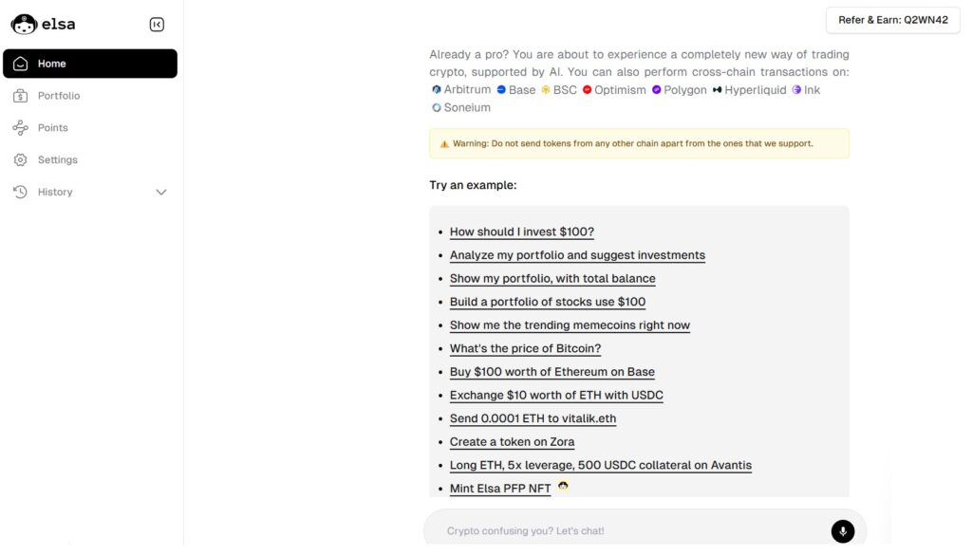
Task: Select 'What's the price of Bitcoin?' example
Action: coord(525,348)
